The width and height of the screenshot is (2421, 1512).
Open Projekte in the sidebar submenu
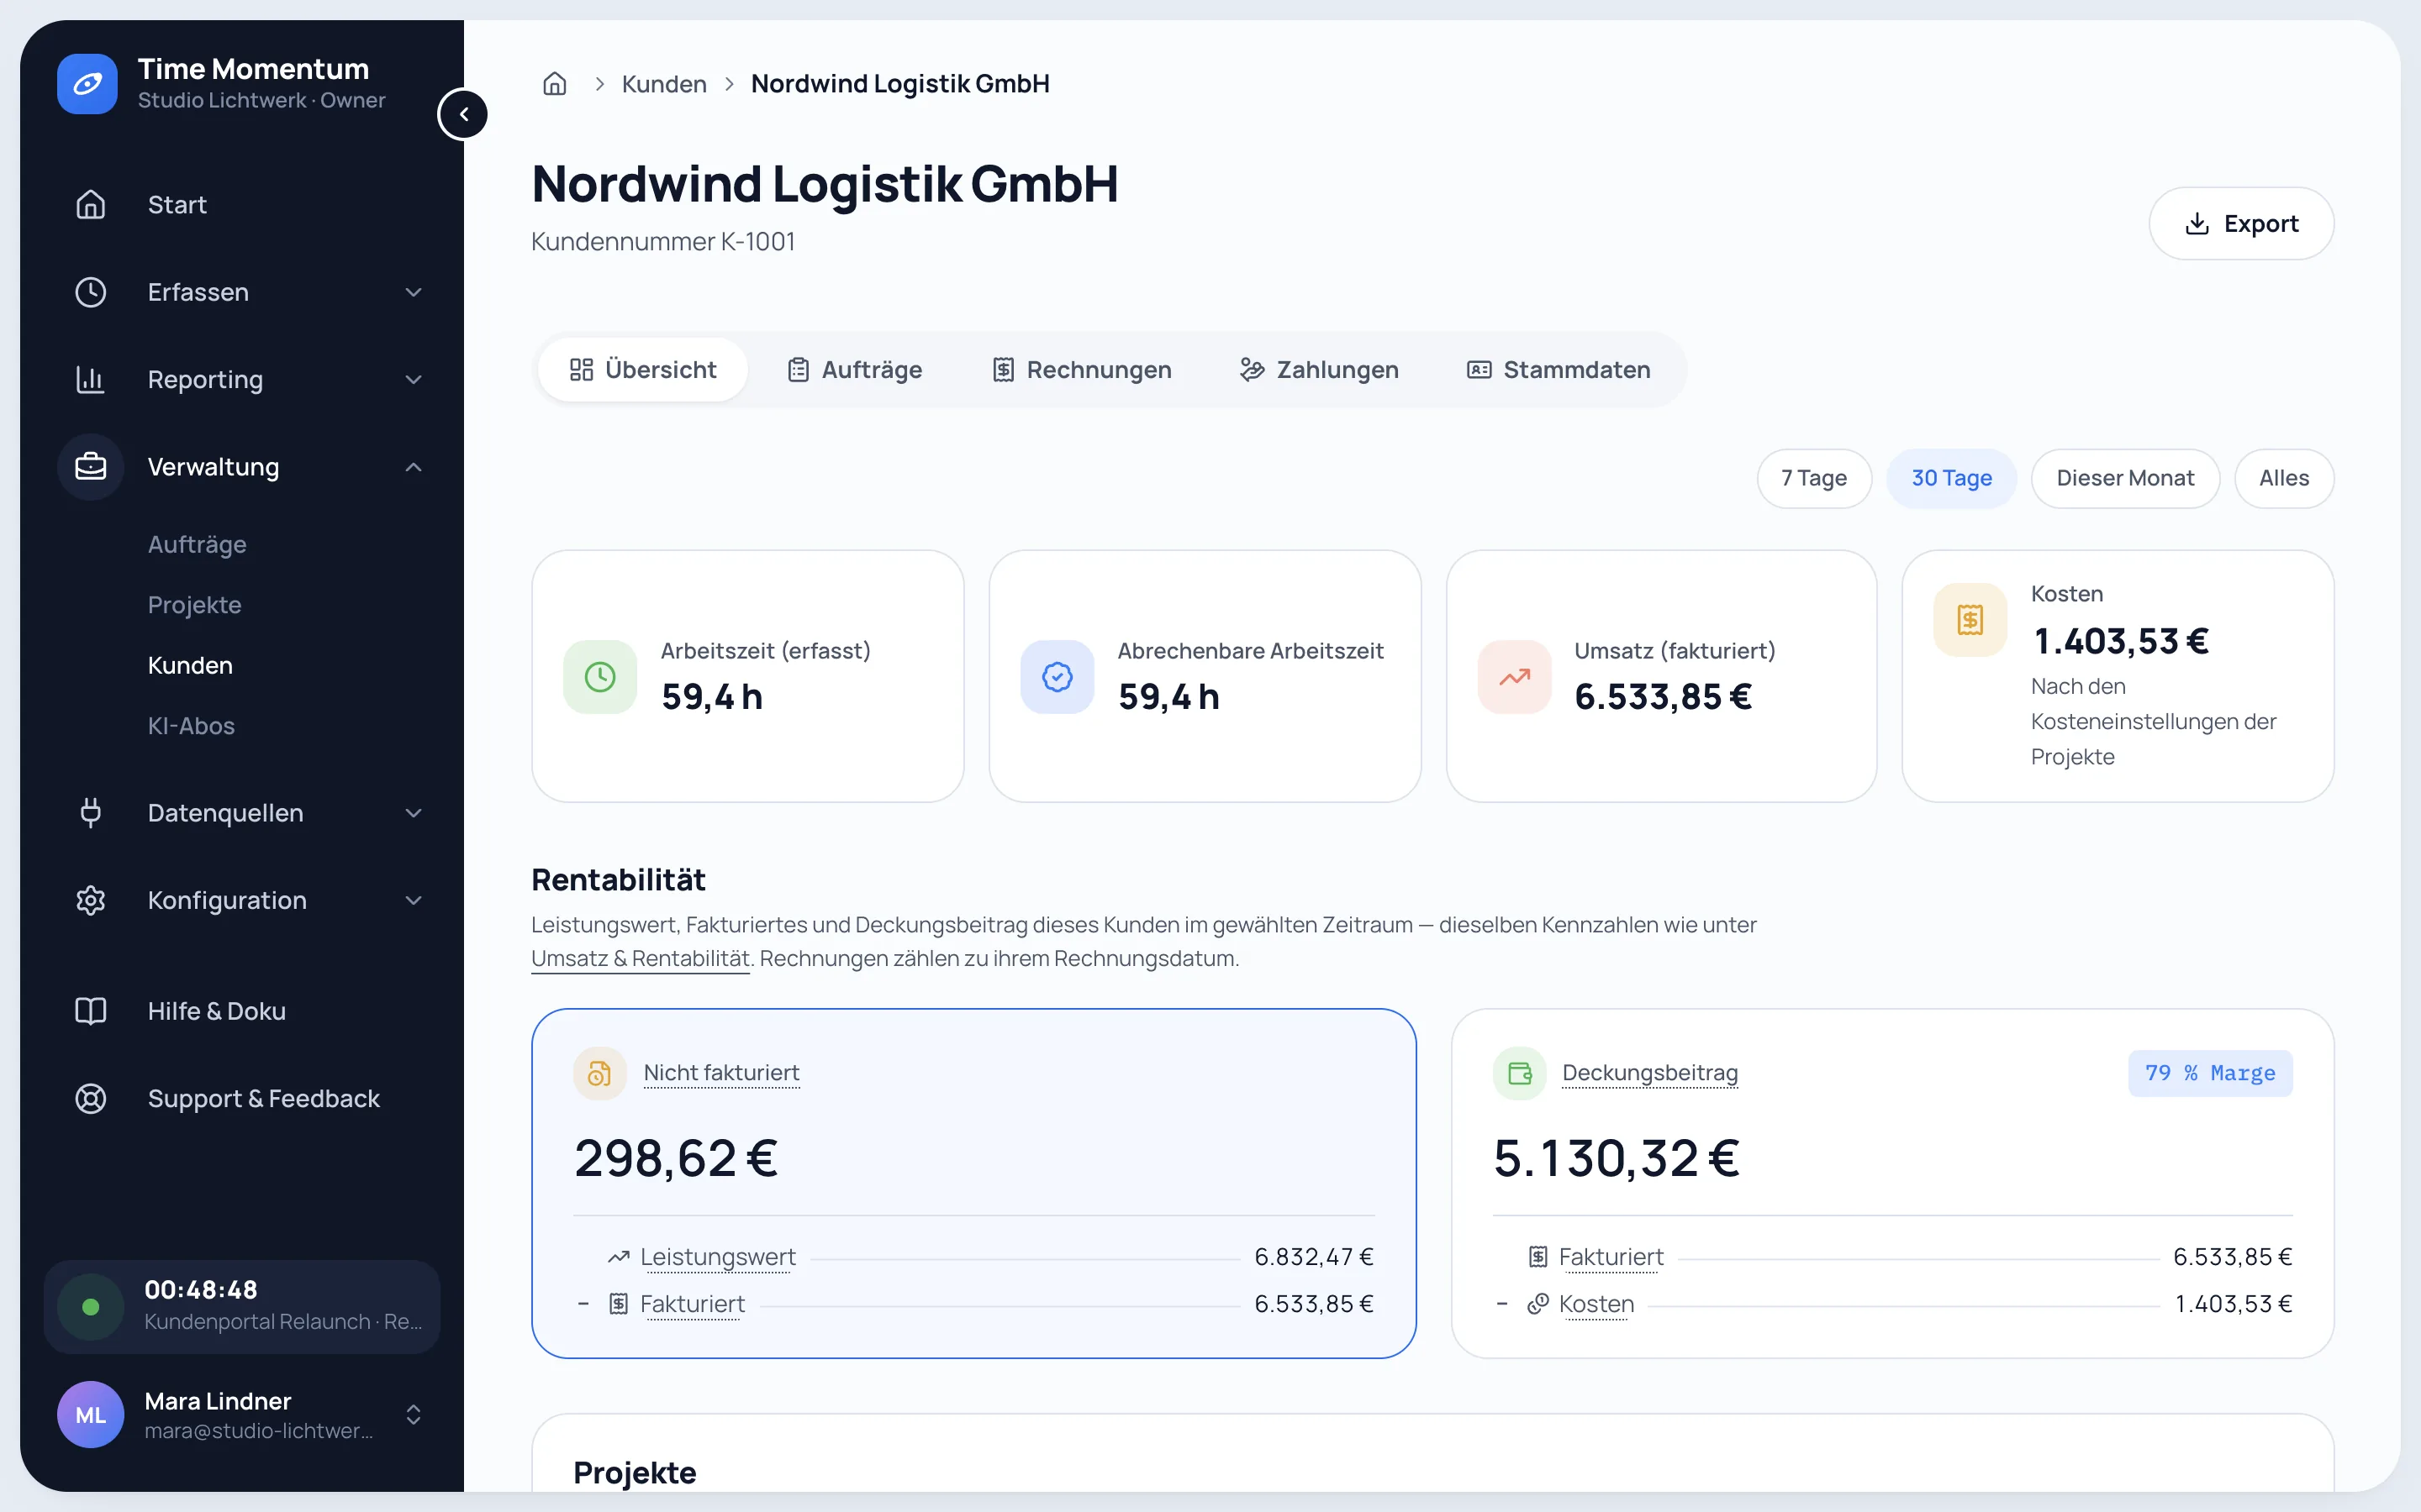[195, 605]
